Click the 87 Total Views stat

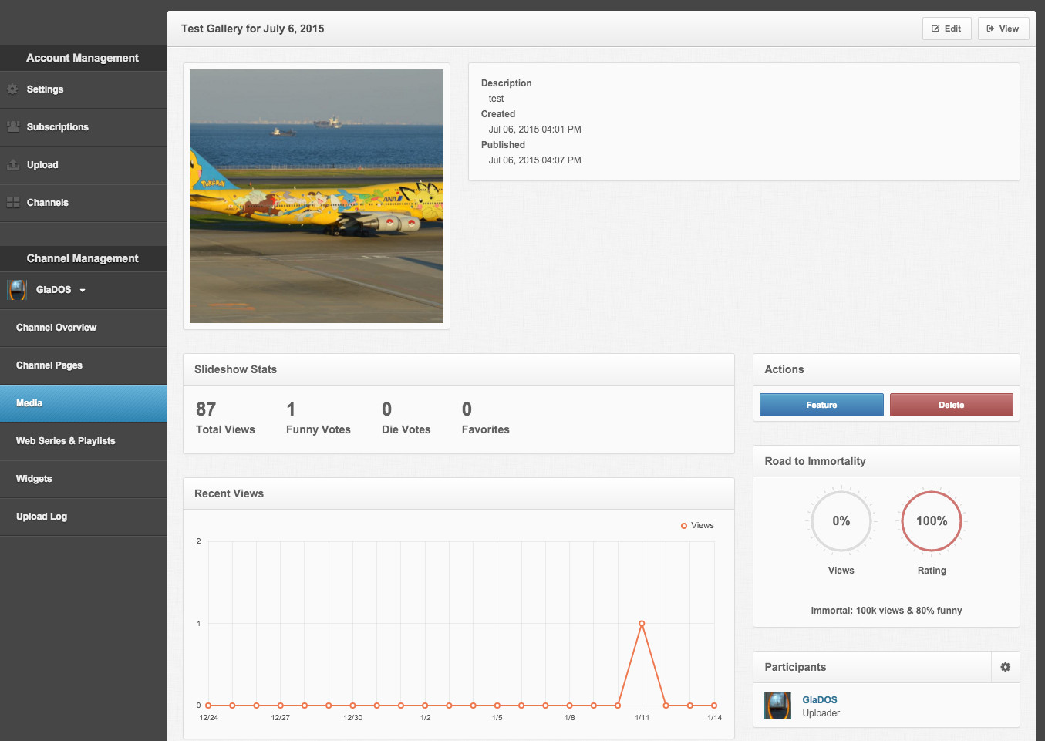pos(225,418)
